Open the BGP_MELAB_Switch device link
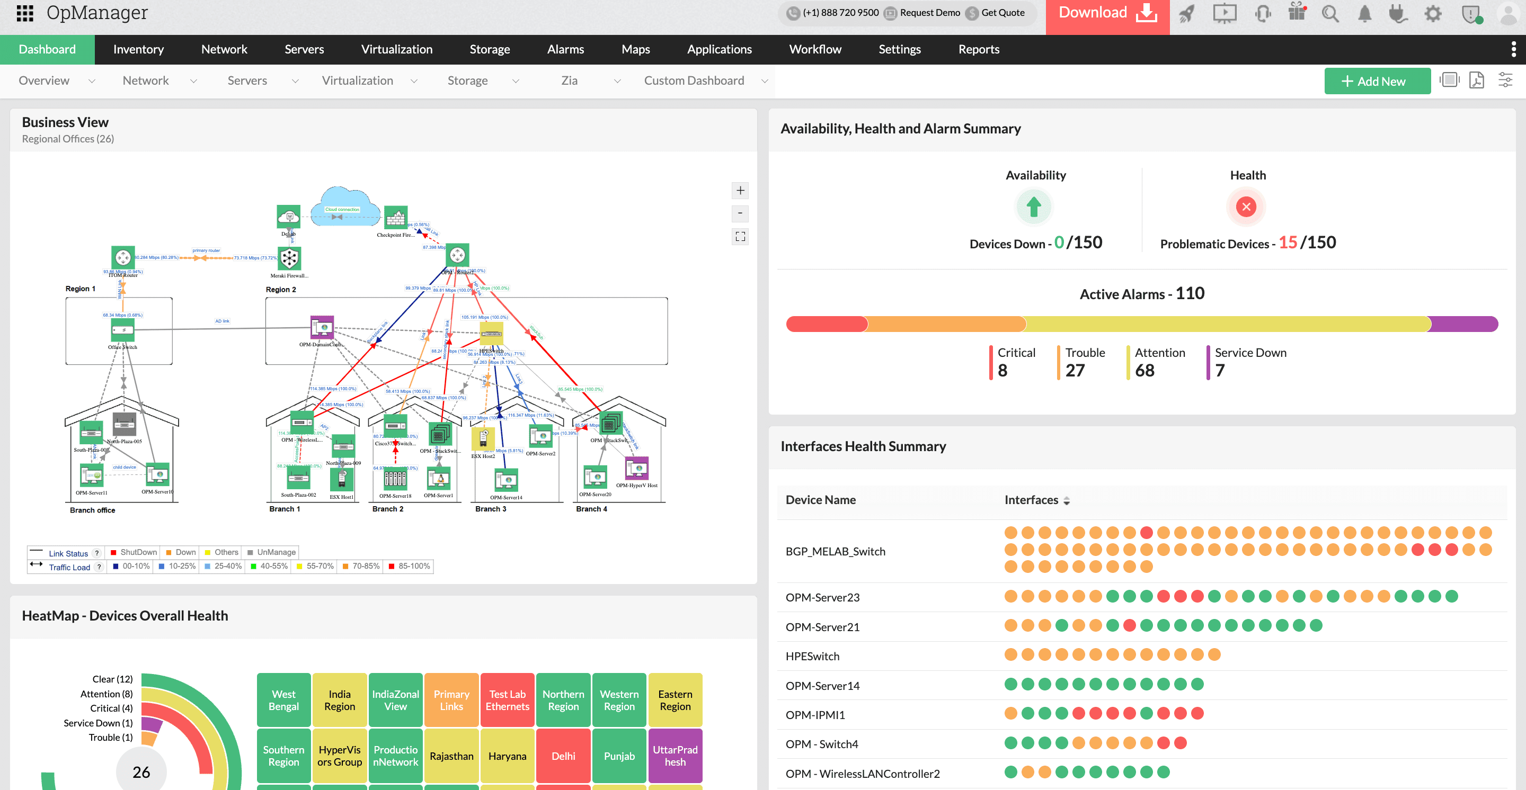The width and height of the screenshot is (1526, 790). (x=835, y=551)
